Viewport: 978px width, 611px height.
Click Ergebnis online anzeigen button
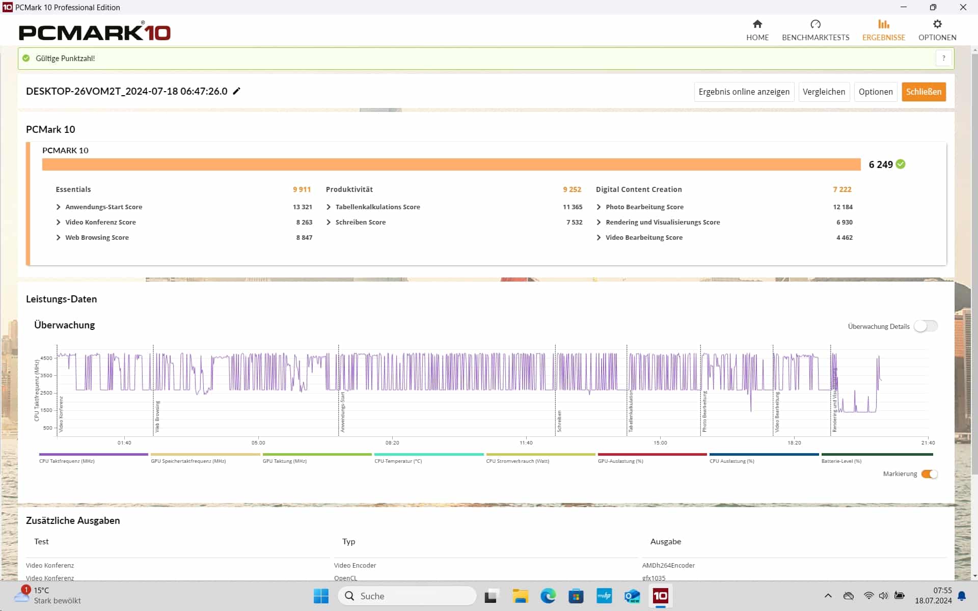pyautogui.click(x=743, y=92)
